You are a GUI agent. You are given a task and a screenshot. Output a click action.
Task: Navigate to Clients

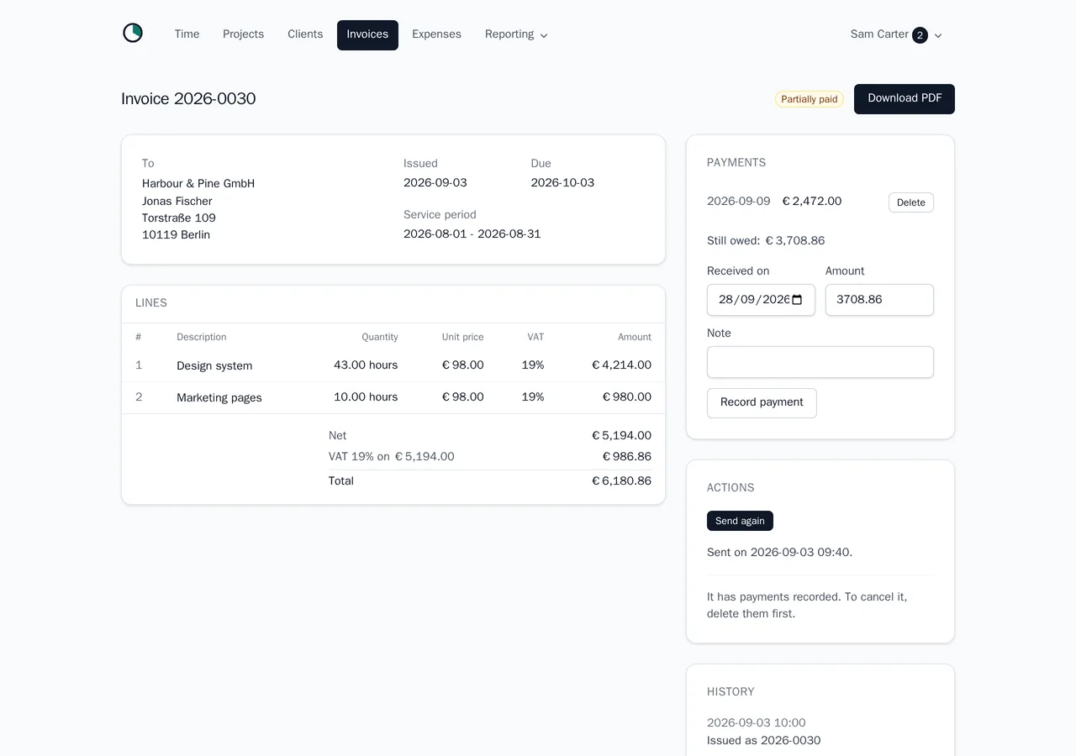[x=305, y=34]
